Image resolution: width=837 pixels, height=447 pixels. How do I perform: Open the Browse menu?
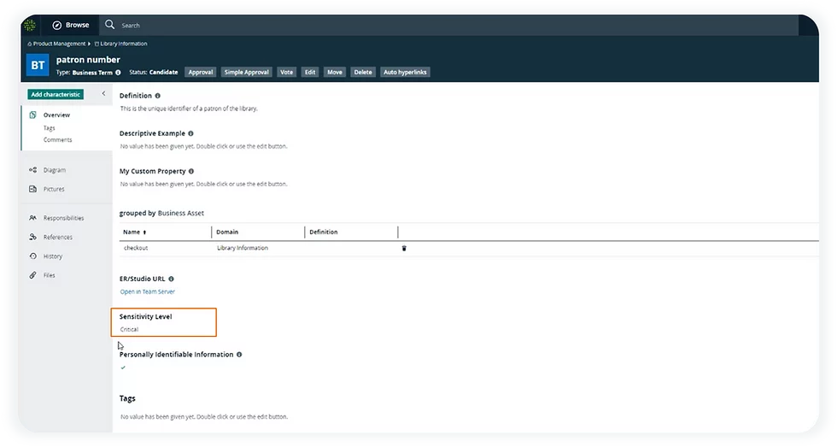(70, 25)
